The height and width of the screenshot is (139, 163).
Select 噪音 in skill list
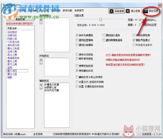tap(10, 77)
